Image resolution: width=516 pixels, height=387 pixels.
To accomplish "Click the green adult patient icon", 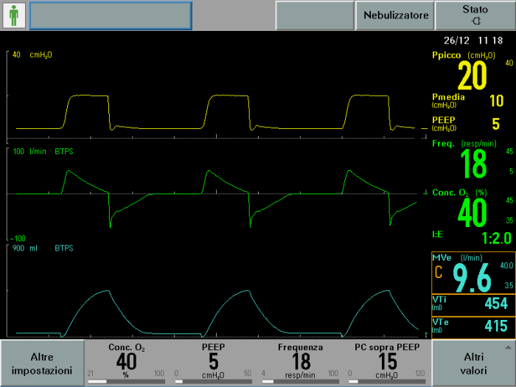I will pyautogui.click(x=14, y=15).
